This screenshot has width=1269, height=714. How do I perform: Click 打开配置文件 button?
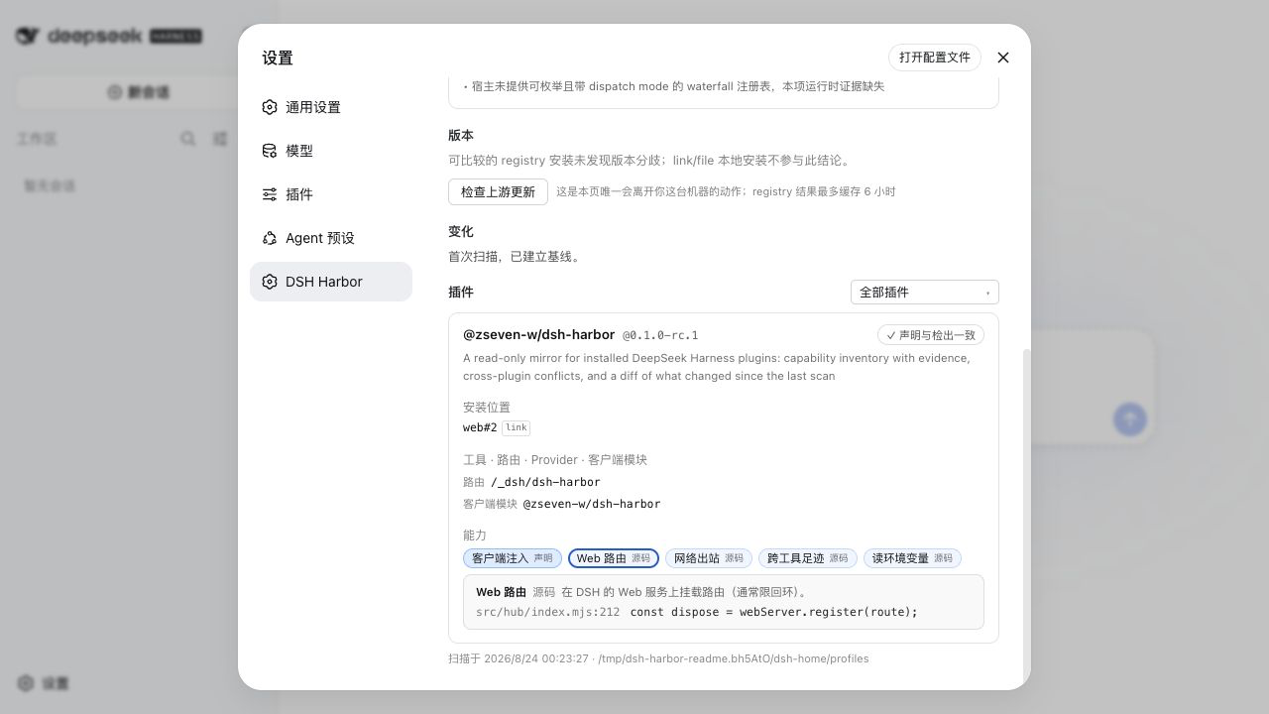click(x=935, y=58)
